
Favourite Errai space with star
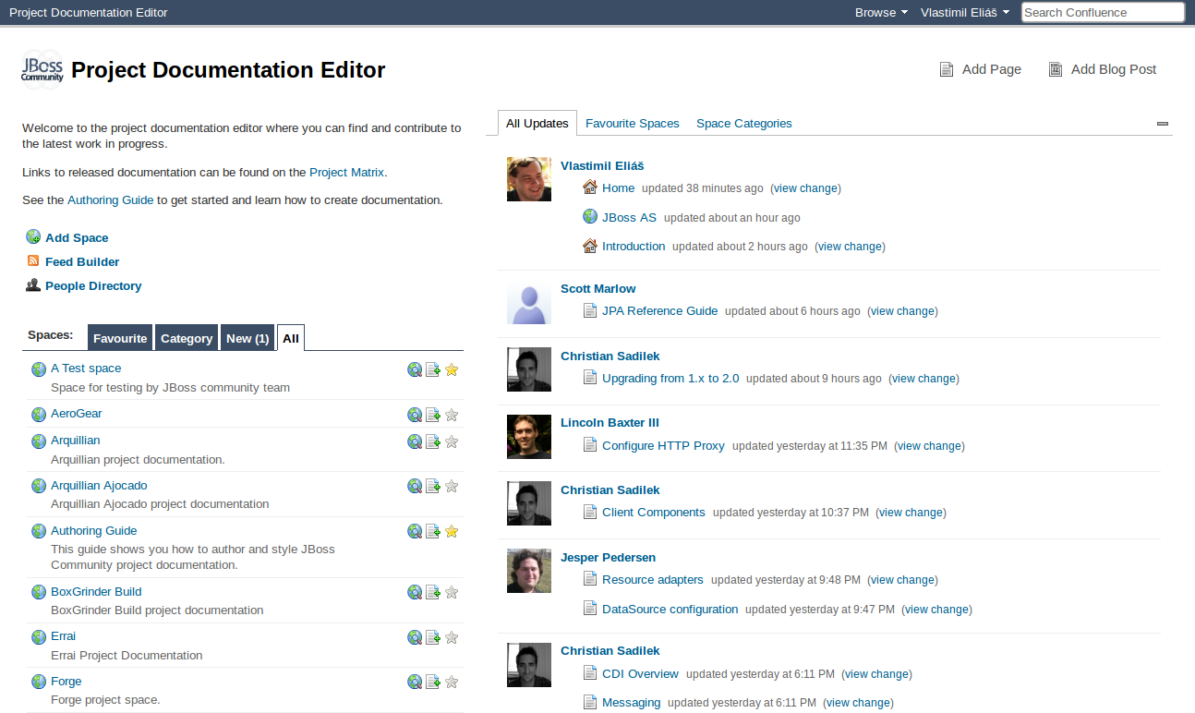[x=452, y=637]
